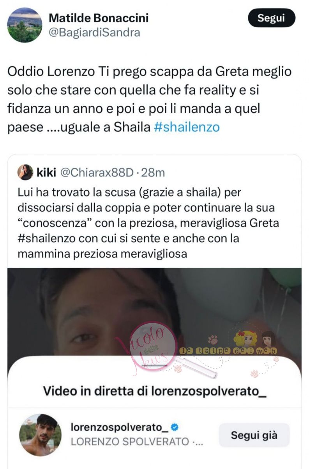The height and width of the screenshot is (469, 309).
Task: Click the blue verified badge
Action: click(x=175, y=428)
